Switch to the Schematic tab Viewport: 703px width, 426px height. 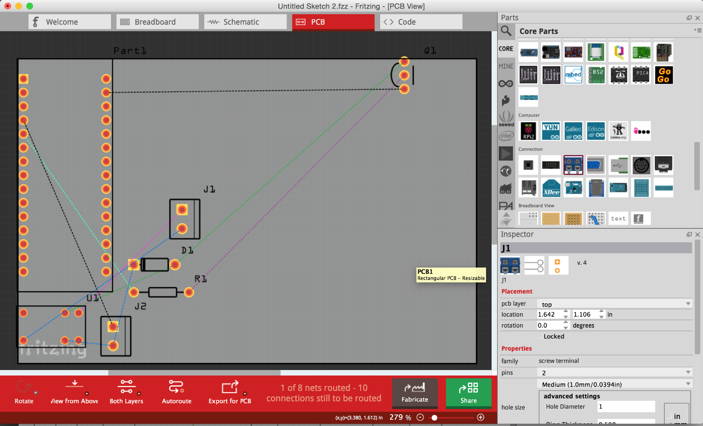pyautogui.click(x=245, y=22)
